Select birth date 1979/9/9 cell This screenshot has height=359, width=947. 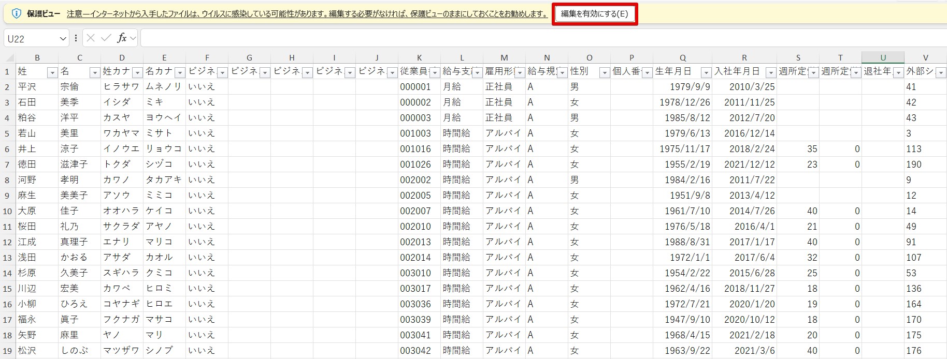pyautogui.click(x=682, y=87)
